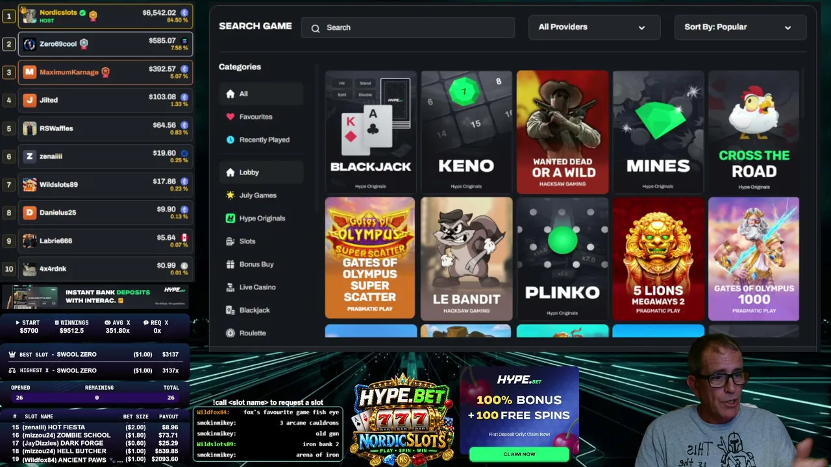
Task: Open July Games category
Action: coord(261,195)
